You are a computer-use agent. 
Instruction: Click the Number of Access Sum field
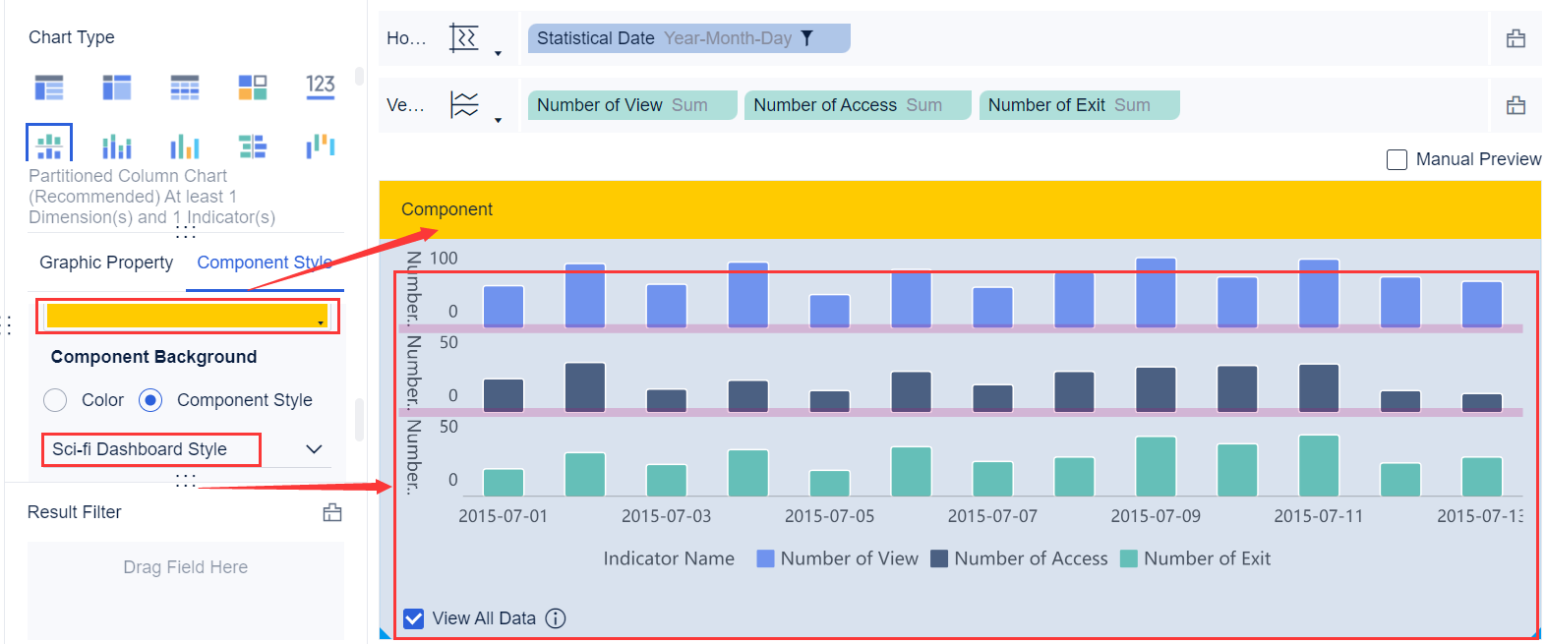(858, 105)
